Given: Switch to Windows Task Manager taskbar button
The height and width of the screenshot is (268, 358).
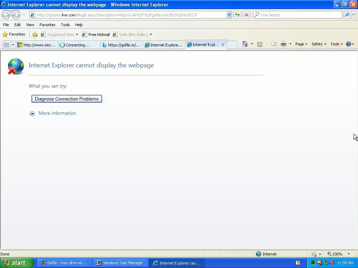Looking at the screenshot, I should pos(121,263).
